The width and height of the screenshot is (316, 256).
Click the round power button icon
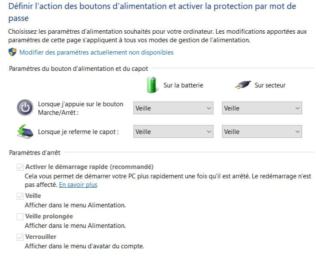click(x=25, y=108)
